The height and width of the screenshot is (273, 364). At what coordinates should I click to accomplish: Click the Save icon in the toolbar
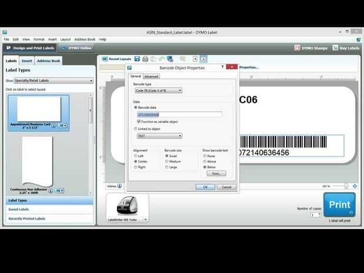click(x=137, y=59)
